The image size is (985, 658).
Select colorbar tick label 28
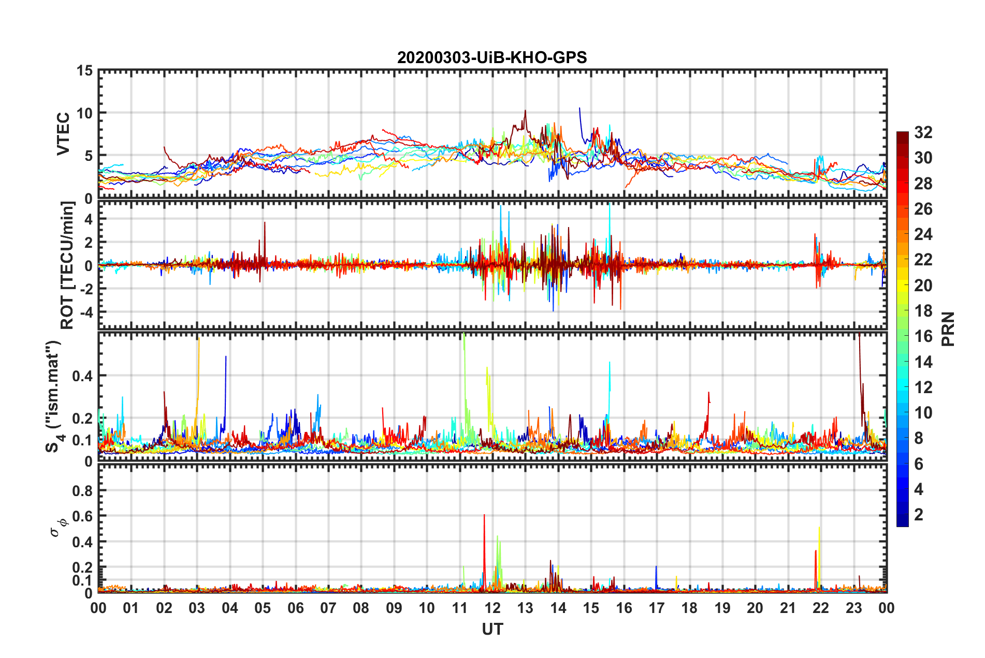click(923, 184)
